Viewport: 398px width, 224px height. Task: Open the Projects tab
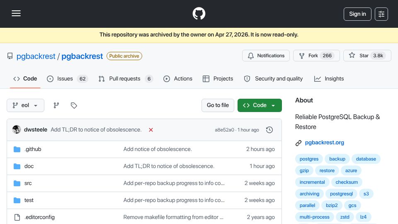tap(218, 79)
